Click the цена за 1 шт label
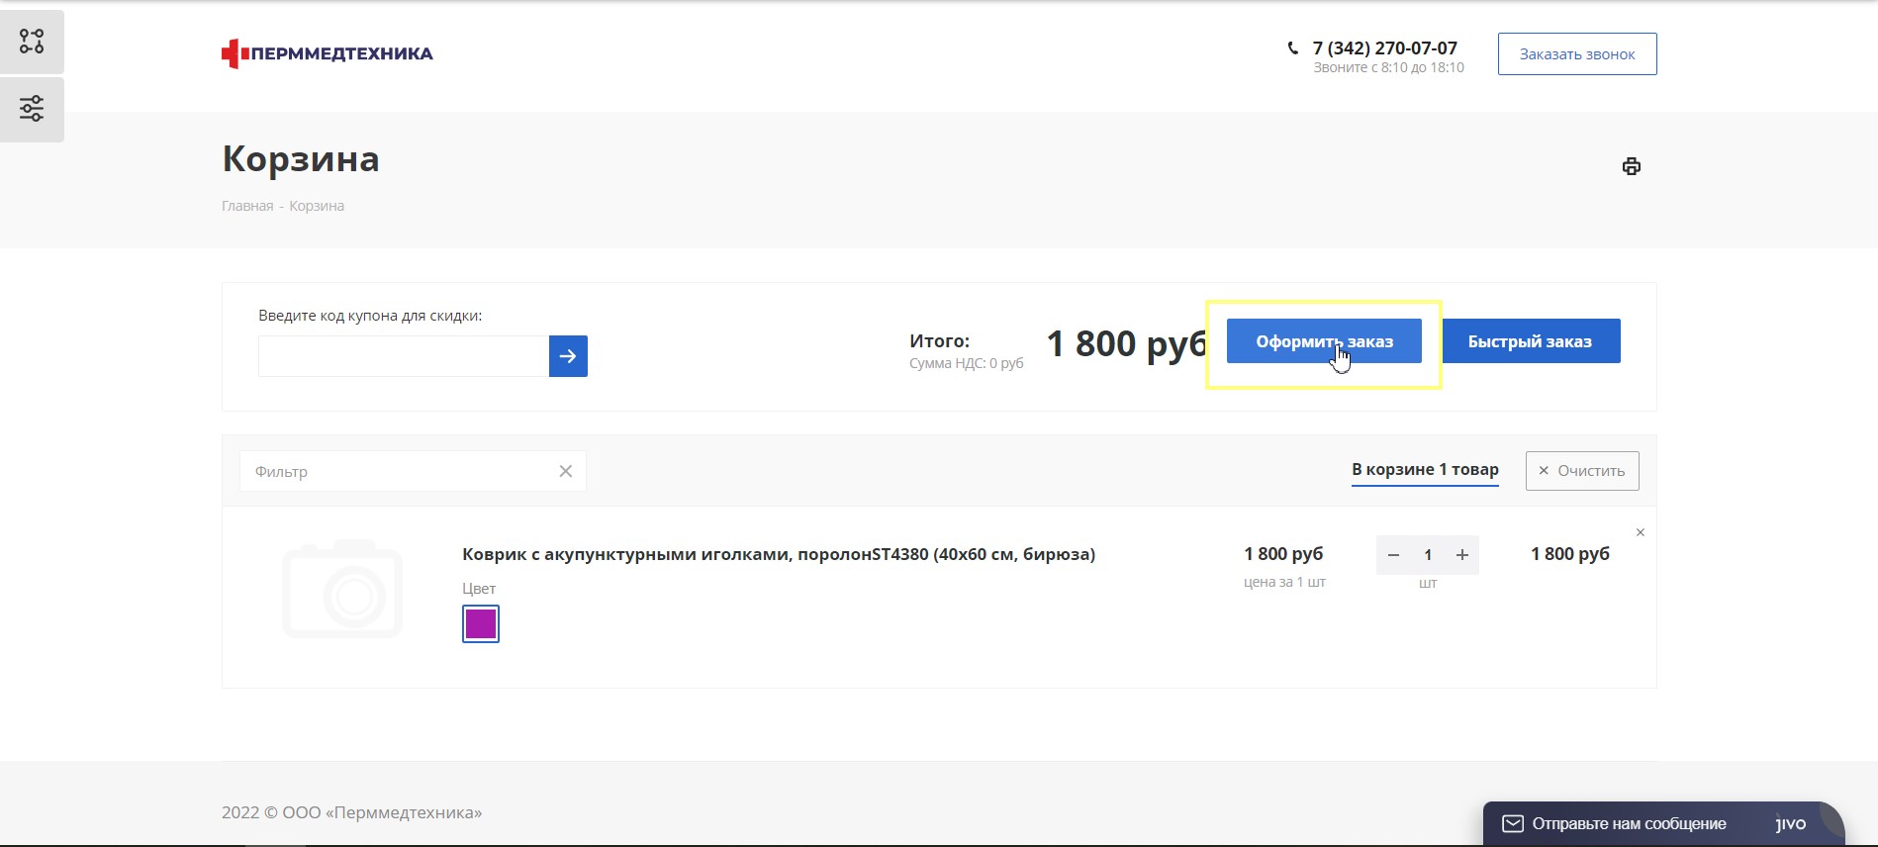This screenshot has height=847, width=1878. click(x=1284, y=582)
